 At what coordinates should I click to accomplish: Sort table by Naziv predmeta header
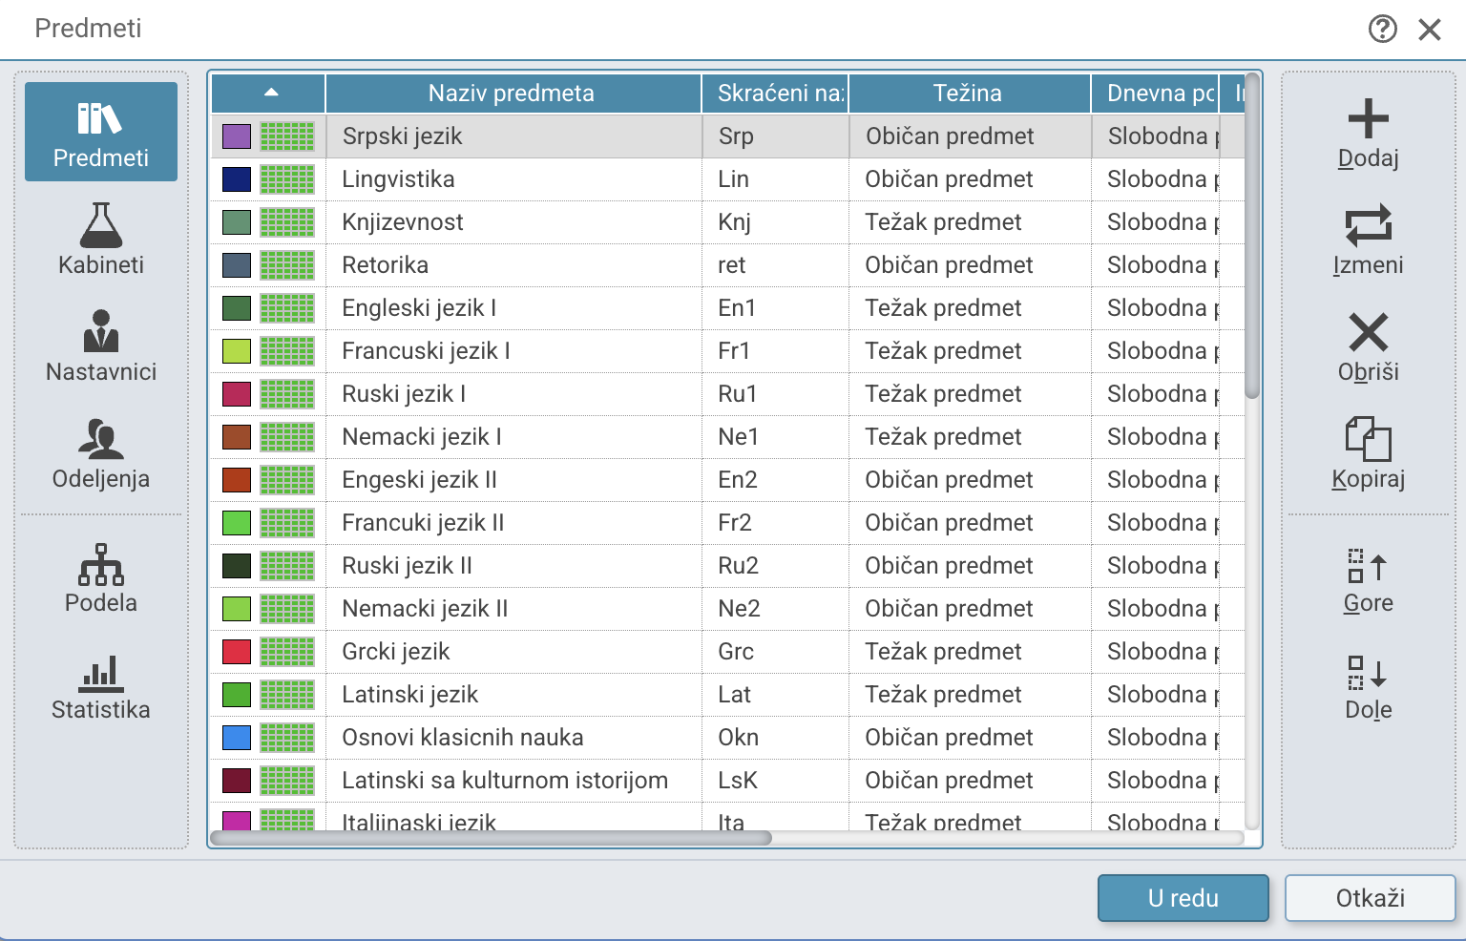513,93
